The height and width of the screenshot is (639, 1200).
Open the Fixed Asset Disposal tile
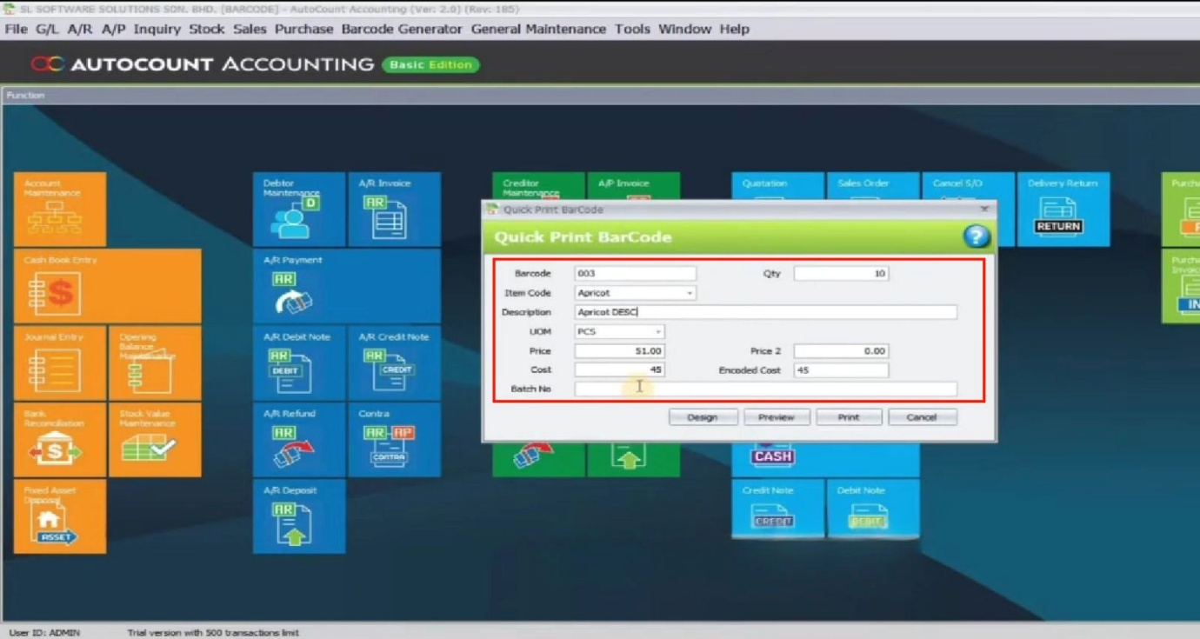[x=59, y=516]
